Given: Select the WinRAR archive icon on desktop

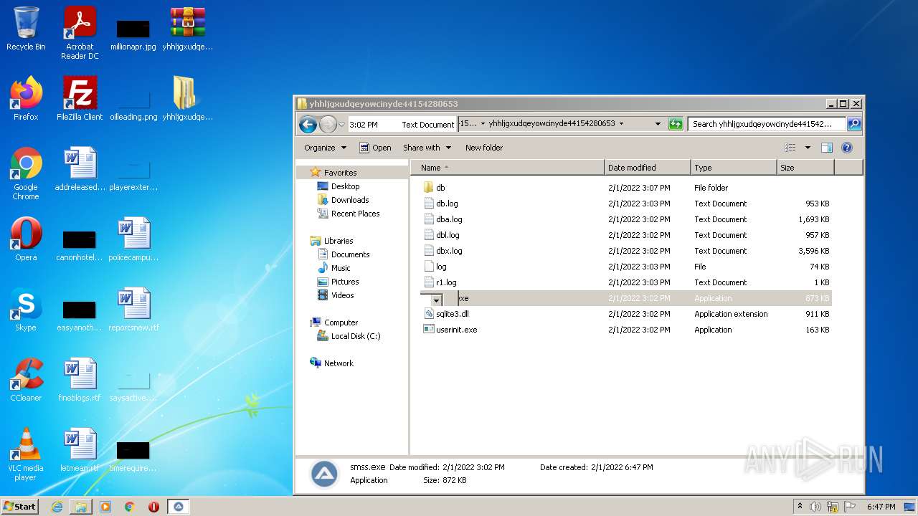Looking at the screenshot, I should coord(188,29).
